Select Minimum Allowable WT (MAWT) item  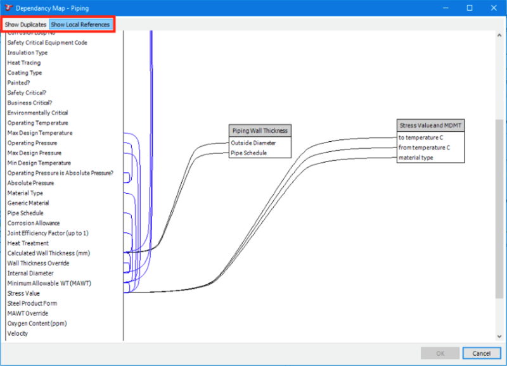(x=49, y=283)
